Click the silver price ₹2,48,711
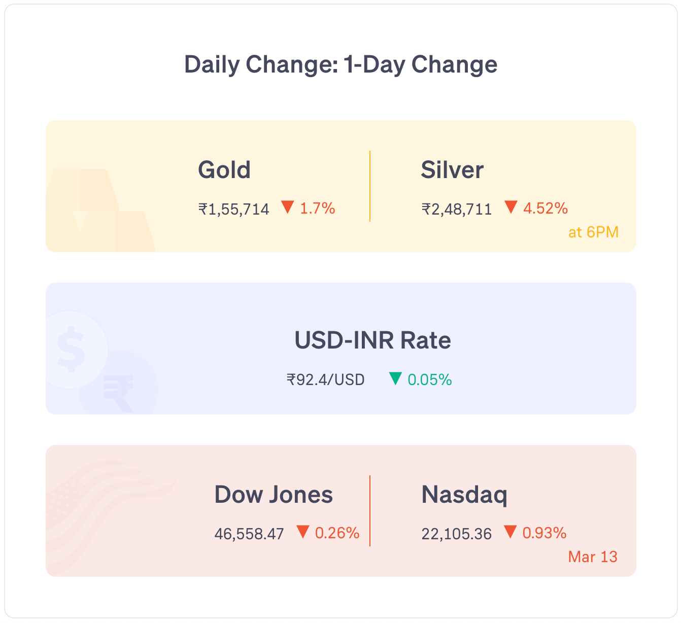 click(x=457, y=209)
